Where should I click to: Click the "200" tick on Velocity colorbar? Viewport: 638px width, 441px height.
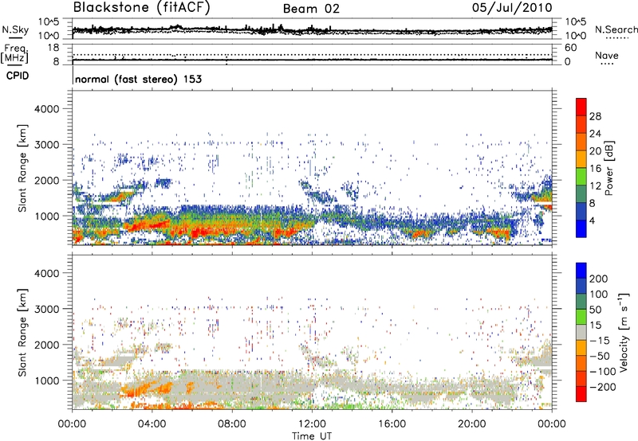point(599,279)
